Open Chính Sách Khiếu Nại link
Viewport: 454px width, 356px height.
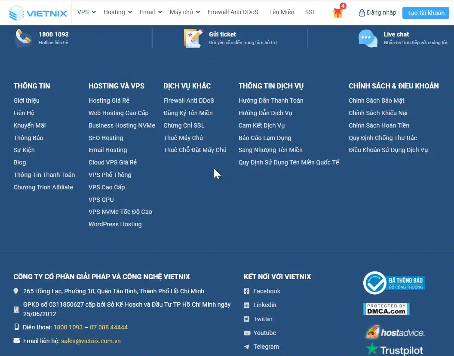pos(378,113)
